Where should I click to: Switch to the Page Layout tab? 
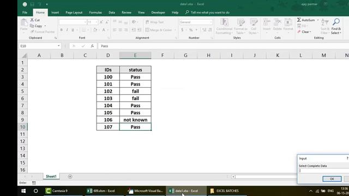(x=74, y=13)
